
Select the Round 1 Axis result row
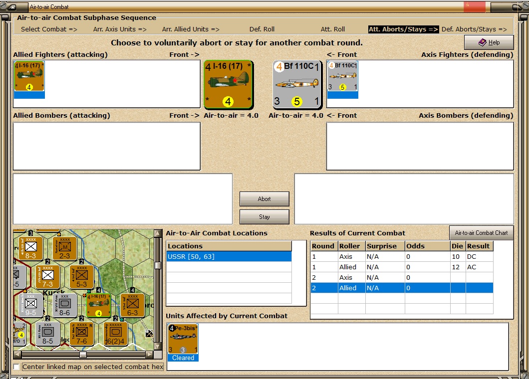402,257
